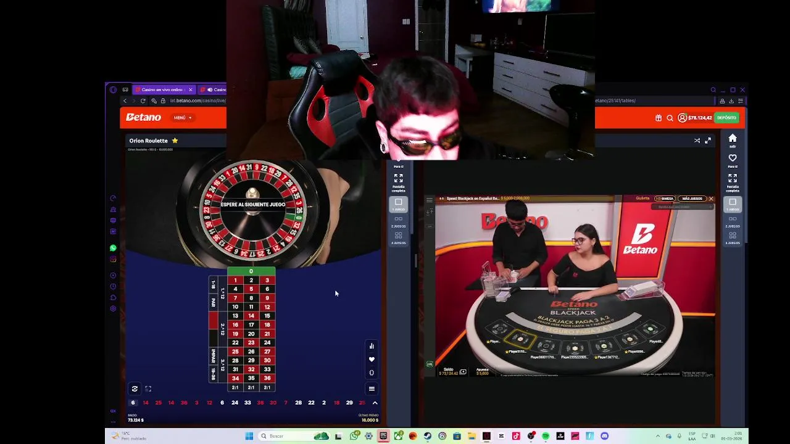This screenshot has height=444, width=790.
Task: Click the green DEPÓSITO button
Action: [727, 118]
